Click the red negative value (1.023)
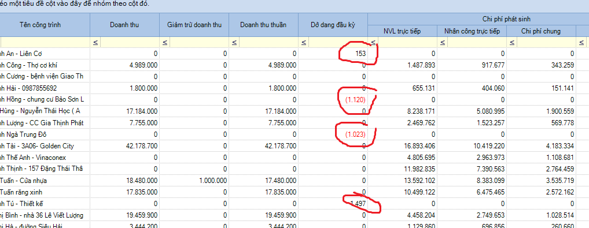Screen dimensions: 589x228 [355, 134]
